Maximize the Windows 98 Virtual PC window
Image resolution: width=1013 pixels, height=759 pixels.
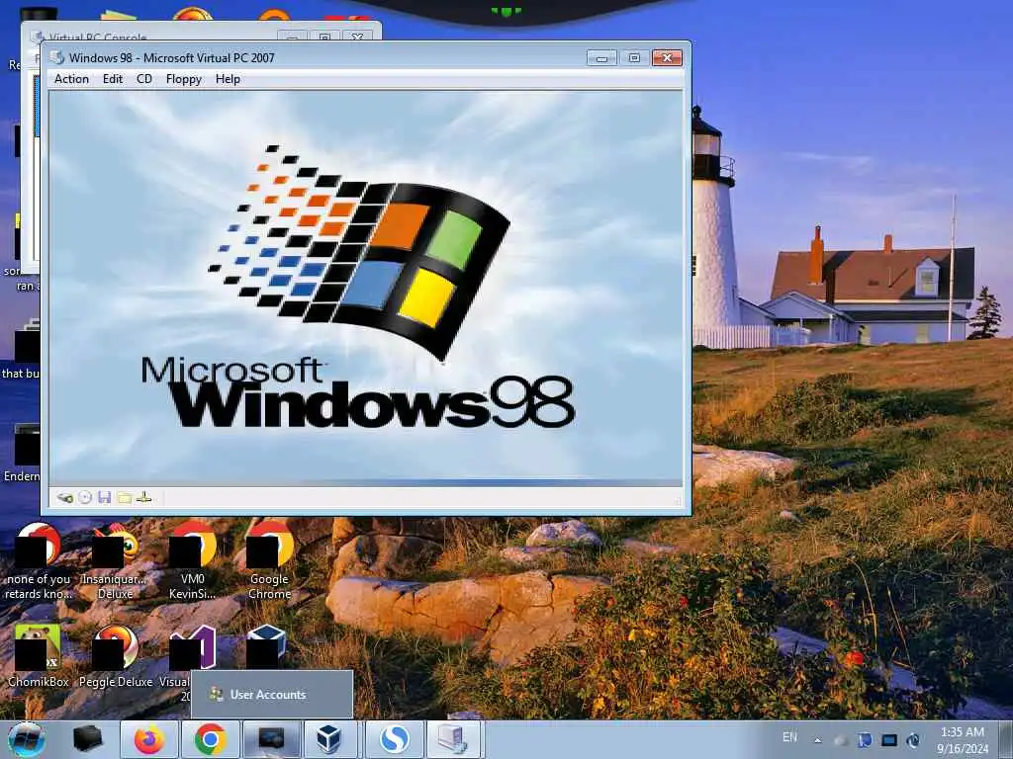634,58
